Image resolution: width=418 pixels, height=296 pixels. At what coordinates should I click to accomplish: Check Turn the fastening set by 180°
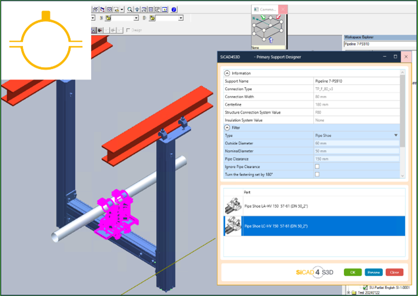tap(317, 174)
